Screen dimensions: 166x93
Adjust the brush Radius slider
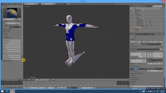point(11,23)
